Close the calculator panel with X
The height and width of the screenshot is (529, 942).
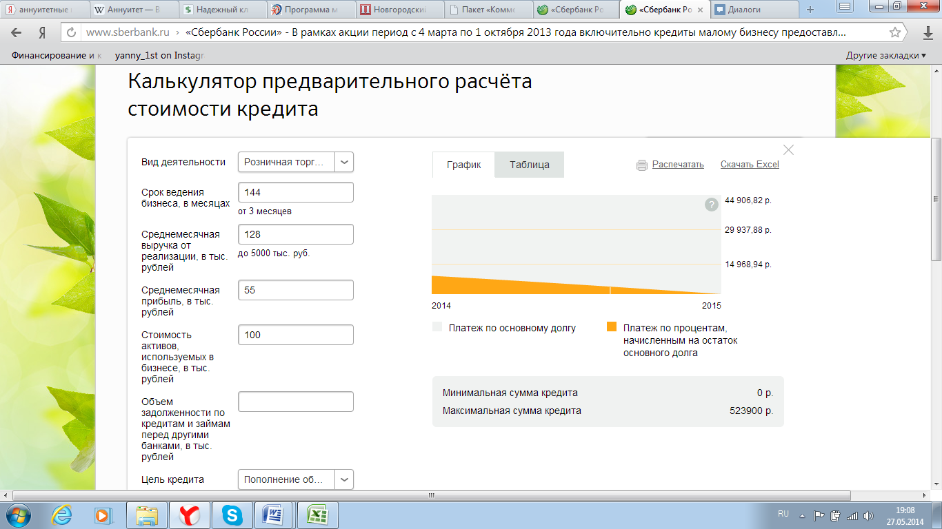pyautogui.click(x=789, y=149)
